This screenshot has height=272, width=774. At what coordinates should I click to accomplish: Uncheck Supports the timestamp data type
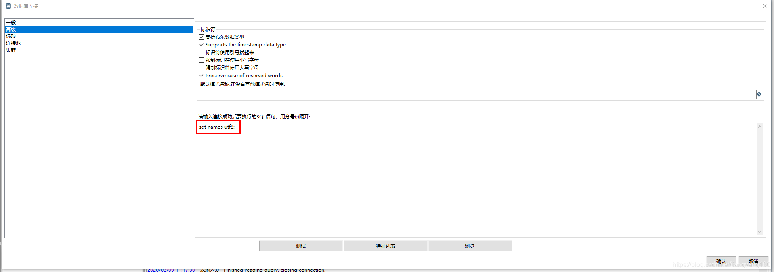[202, 45]
